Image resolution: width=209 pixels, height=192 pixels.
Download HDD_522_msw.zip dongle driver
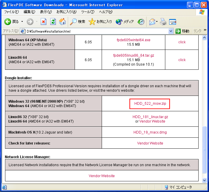[150, 104]
